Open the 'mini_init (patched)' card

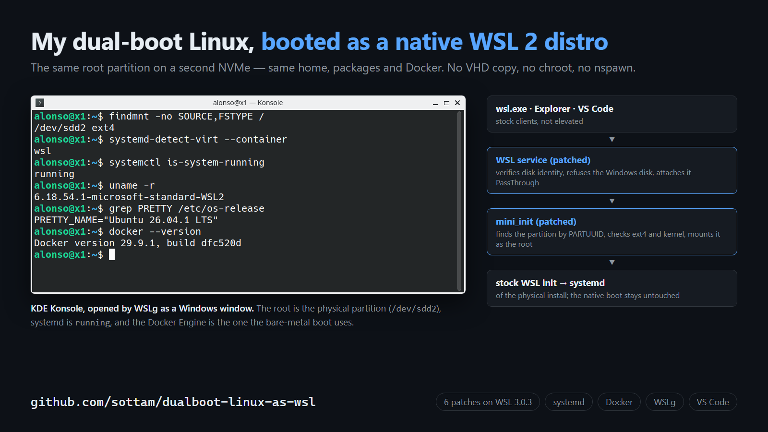612,232
